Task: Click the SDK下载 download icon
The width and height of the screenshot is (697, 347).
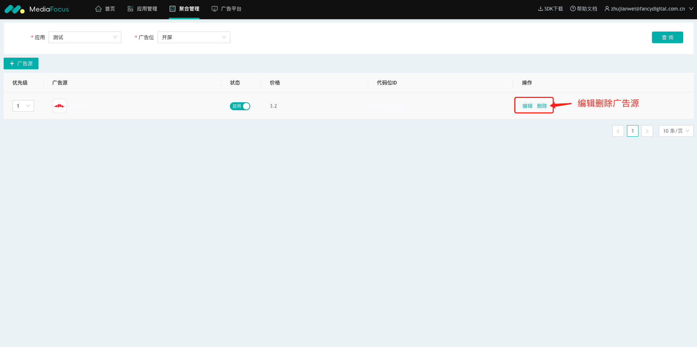Action: [540, 9]
